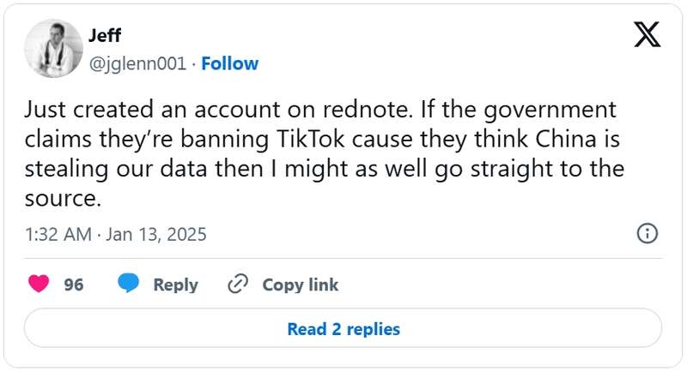
Task: Open Jeff's profile picture
Action: click(53, 49)
